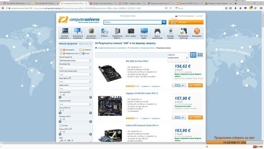The image size is (264, 149).
Task: Switch results to list view
Action: [193, 55]
